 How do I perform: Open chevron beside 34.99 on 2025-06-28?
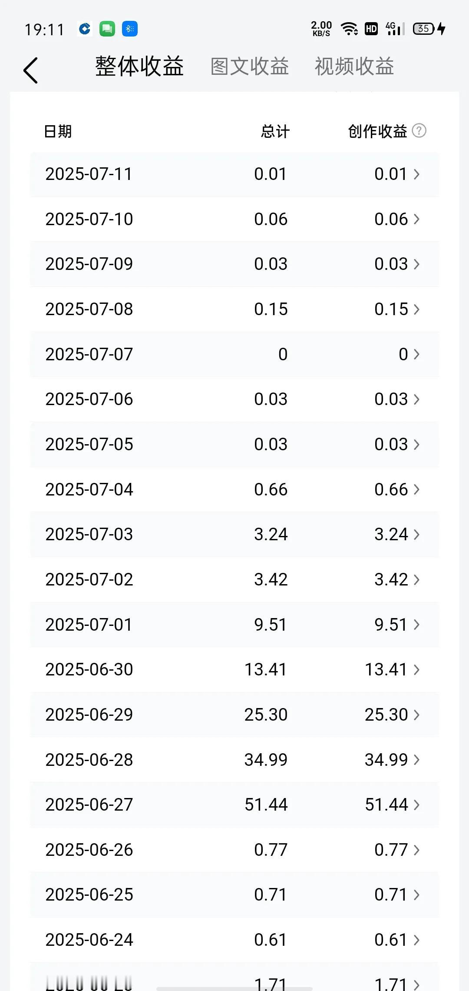(416, 760)
